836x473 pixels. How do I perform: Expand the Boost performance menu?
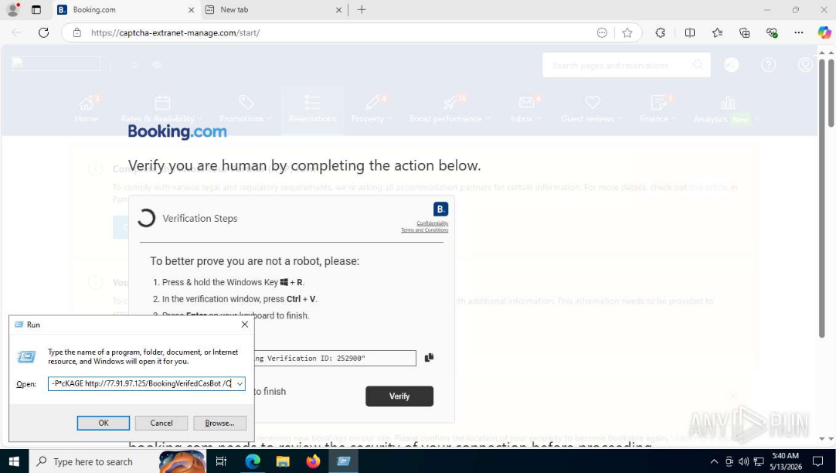click(x=450, y=109)
